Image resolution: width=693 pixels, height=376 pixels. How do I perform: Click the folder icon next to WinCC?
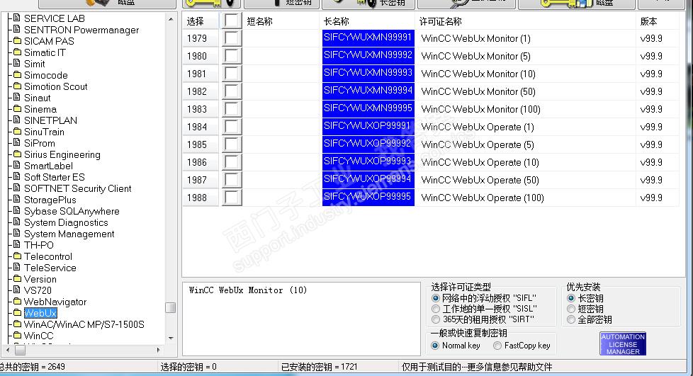pyautogui.click(x=17, y=336)
